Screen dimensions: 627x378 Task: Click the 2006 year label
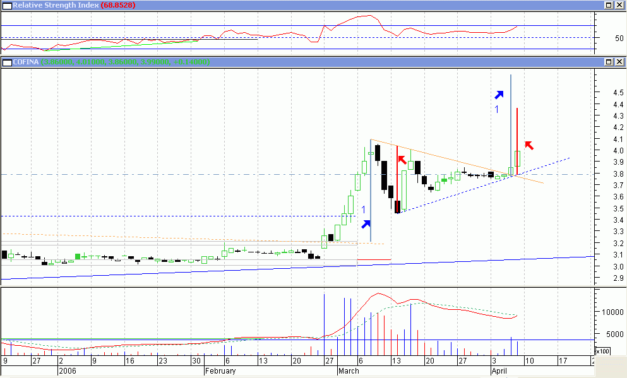pyautogui.click(x=67, y=371)
